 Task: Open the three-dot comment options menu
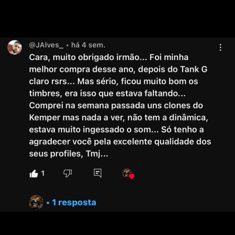(x=220, y=47)
